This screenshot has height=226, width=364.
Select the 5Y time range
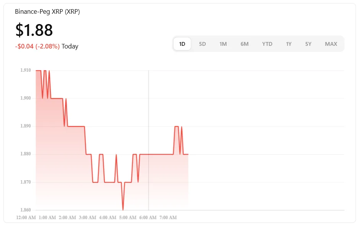[308, 44]
